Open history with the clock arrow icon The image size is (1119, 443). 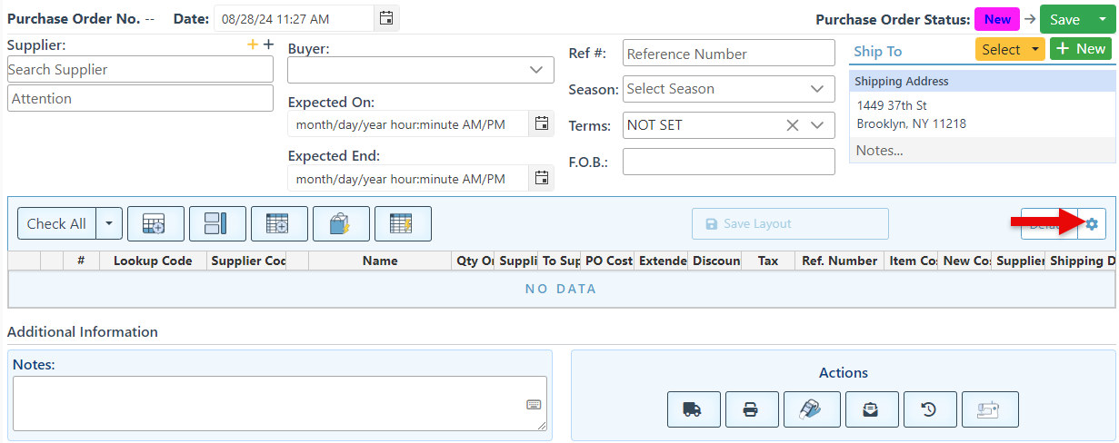point(929,409)
